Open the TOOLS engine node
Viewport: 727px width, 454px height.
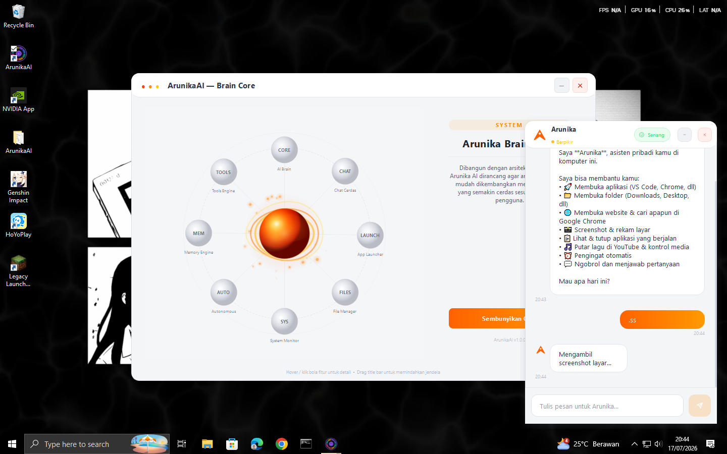coord(223,172)
